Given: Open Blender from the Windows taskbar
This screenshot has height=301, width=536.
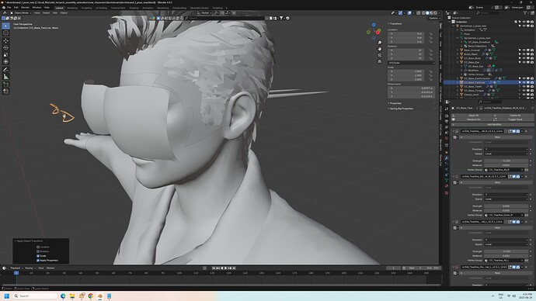Looking at the screenshot, I should [99, 296].
